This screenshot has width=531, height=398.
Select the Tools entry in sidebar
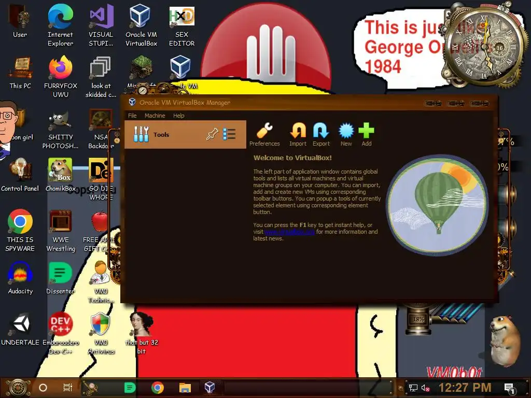click(x=185, y=134)
